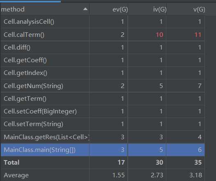Click the Average ev(G) value 1.55
The image size is (216, 181).
coord(118,175)
